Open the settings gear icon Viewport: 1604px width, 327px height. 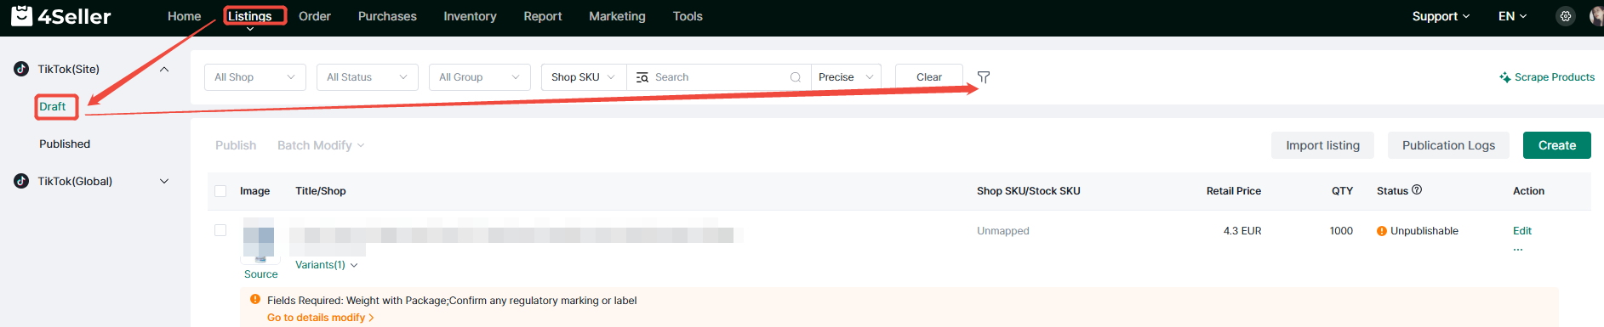(1565, 16)
